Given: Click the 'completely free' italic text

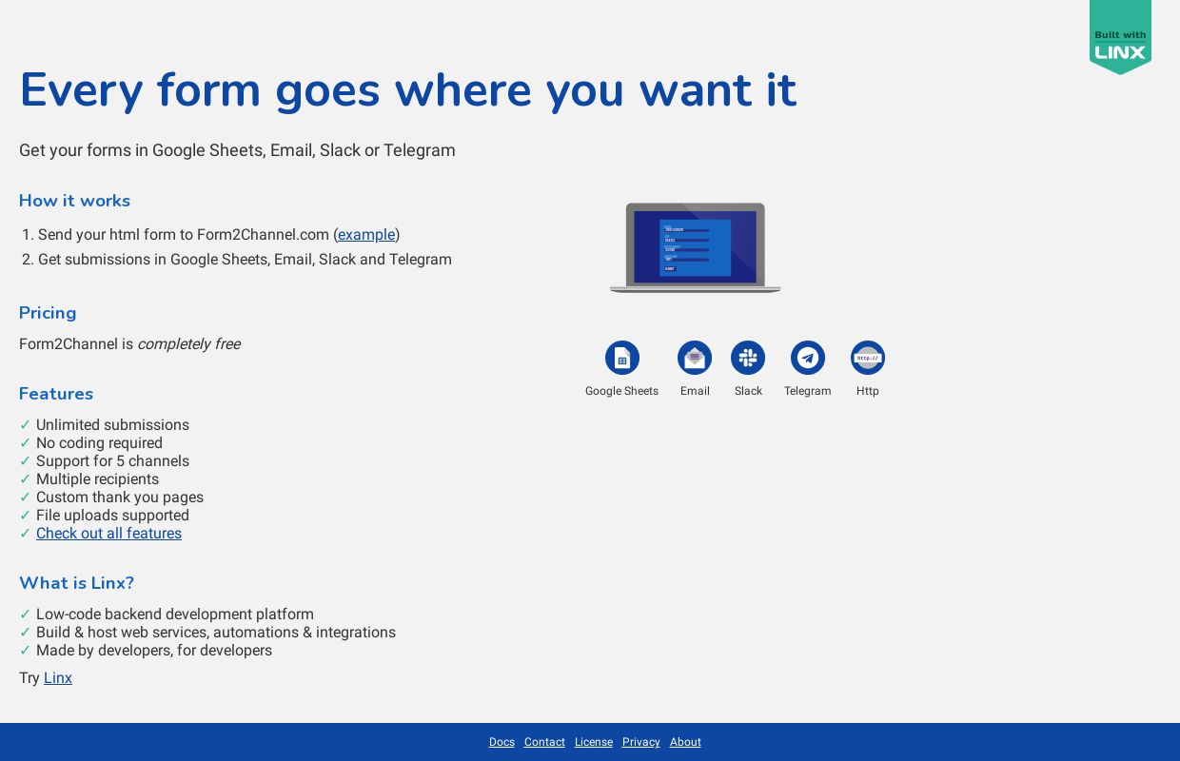Looking at the screenshot, I should click(188, 344).
